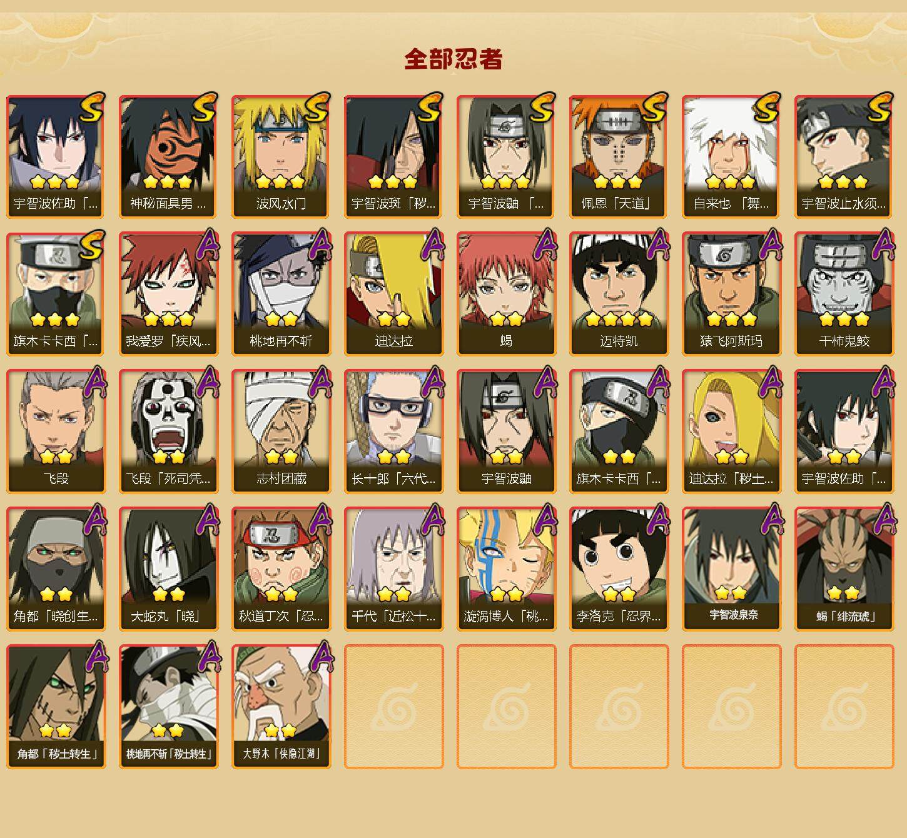Select the 猿飞阿斯玛 ninja portrait
This screenshot has height=838, width=907.
pos(731,294)
